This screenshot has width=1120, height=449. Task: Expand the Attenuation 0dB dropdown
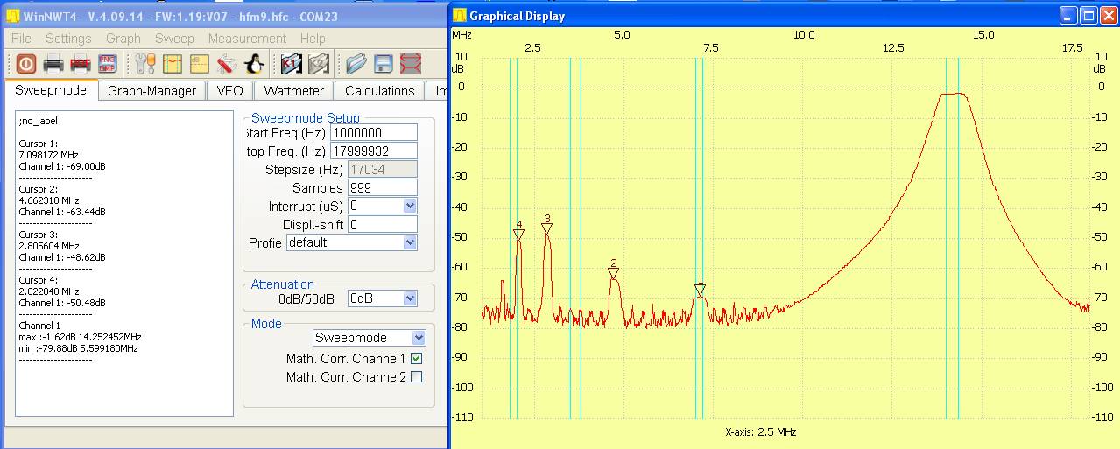click(x=410, y=298)
